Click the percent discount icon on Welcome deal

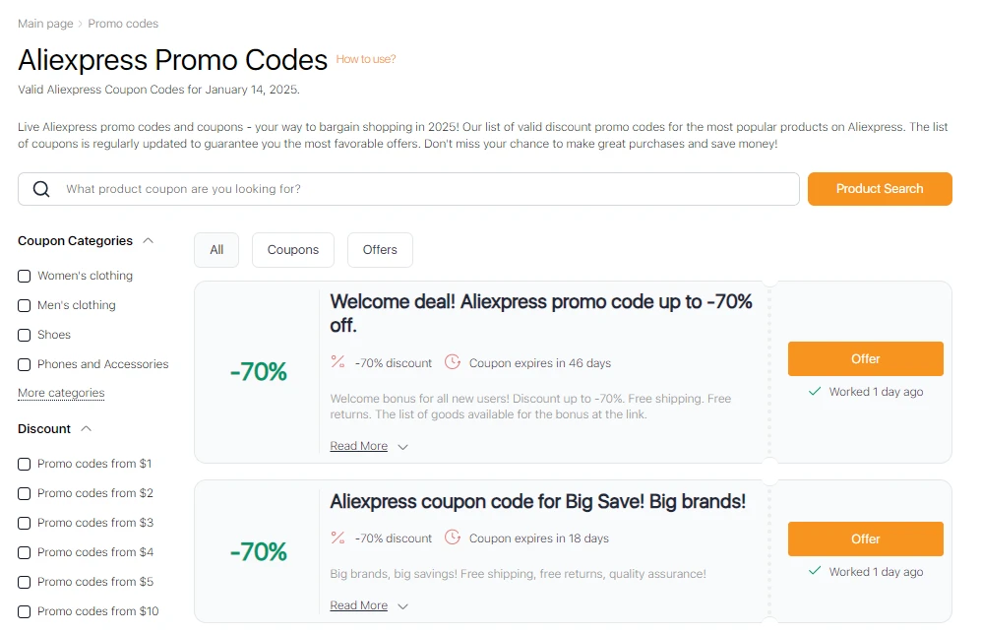(x=337, y=361)
